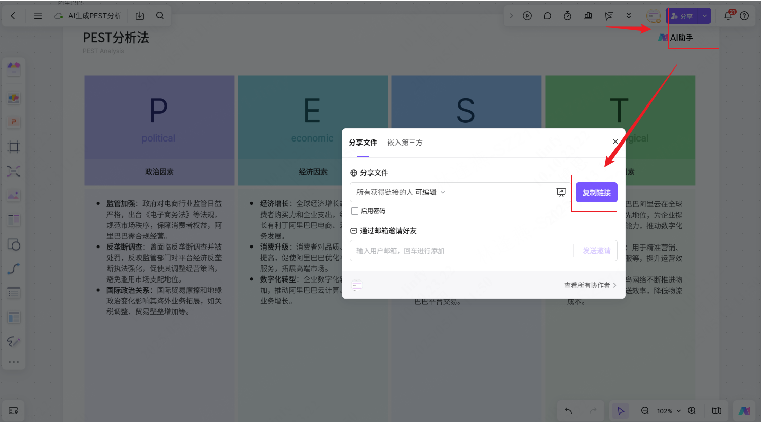Select the shape tool in left sidebar
Screen dimensions: 761x422
14,244
